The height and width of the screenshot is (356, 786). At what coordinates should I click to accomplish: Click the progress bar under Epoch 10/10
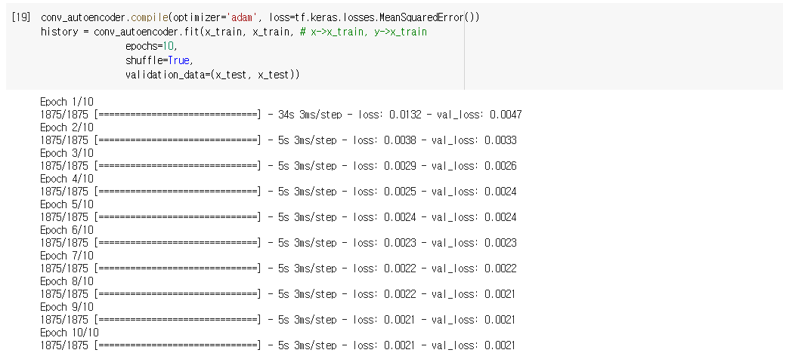(178, 345)
